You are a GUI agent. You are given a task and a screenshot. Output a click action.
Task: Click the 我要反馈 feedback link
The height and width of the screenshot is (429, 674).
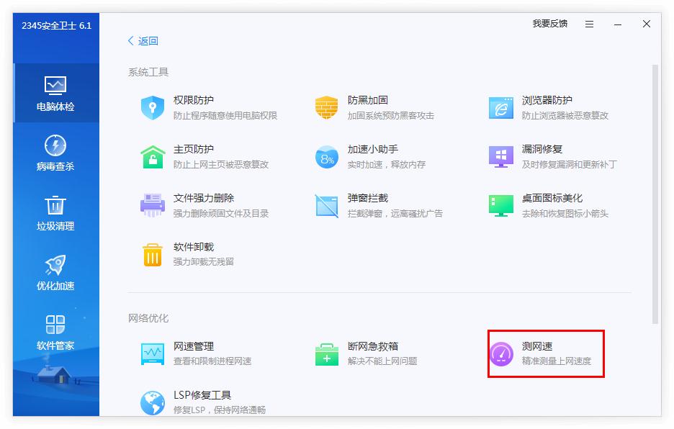point(552,24)
